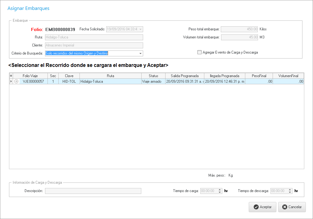Viewport: 313px width, 219px height.
Task: Decrease Tiempo de descarga with the down arrow
Action: [x=290, y=192]
